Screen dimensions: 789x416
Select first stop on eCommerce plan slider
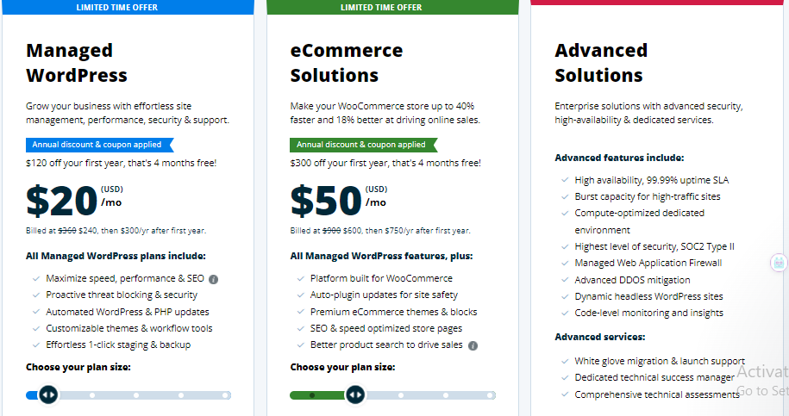(312, 395)
